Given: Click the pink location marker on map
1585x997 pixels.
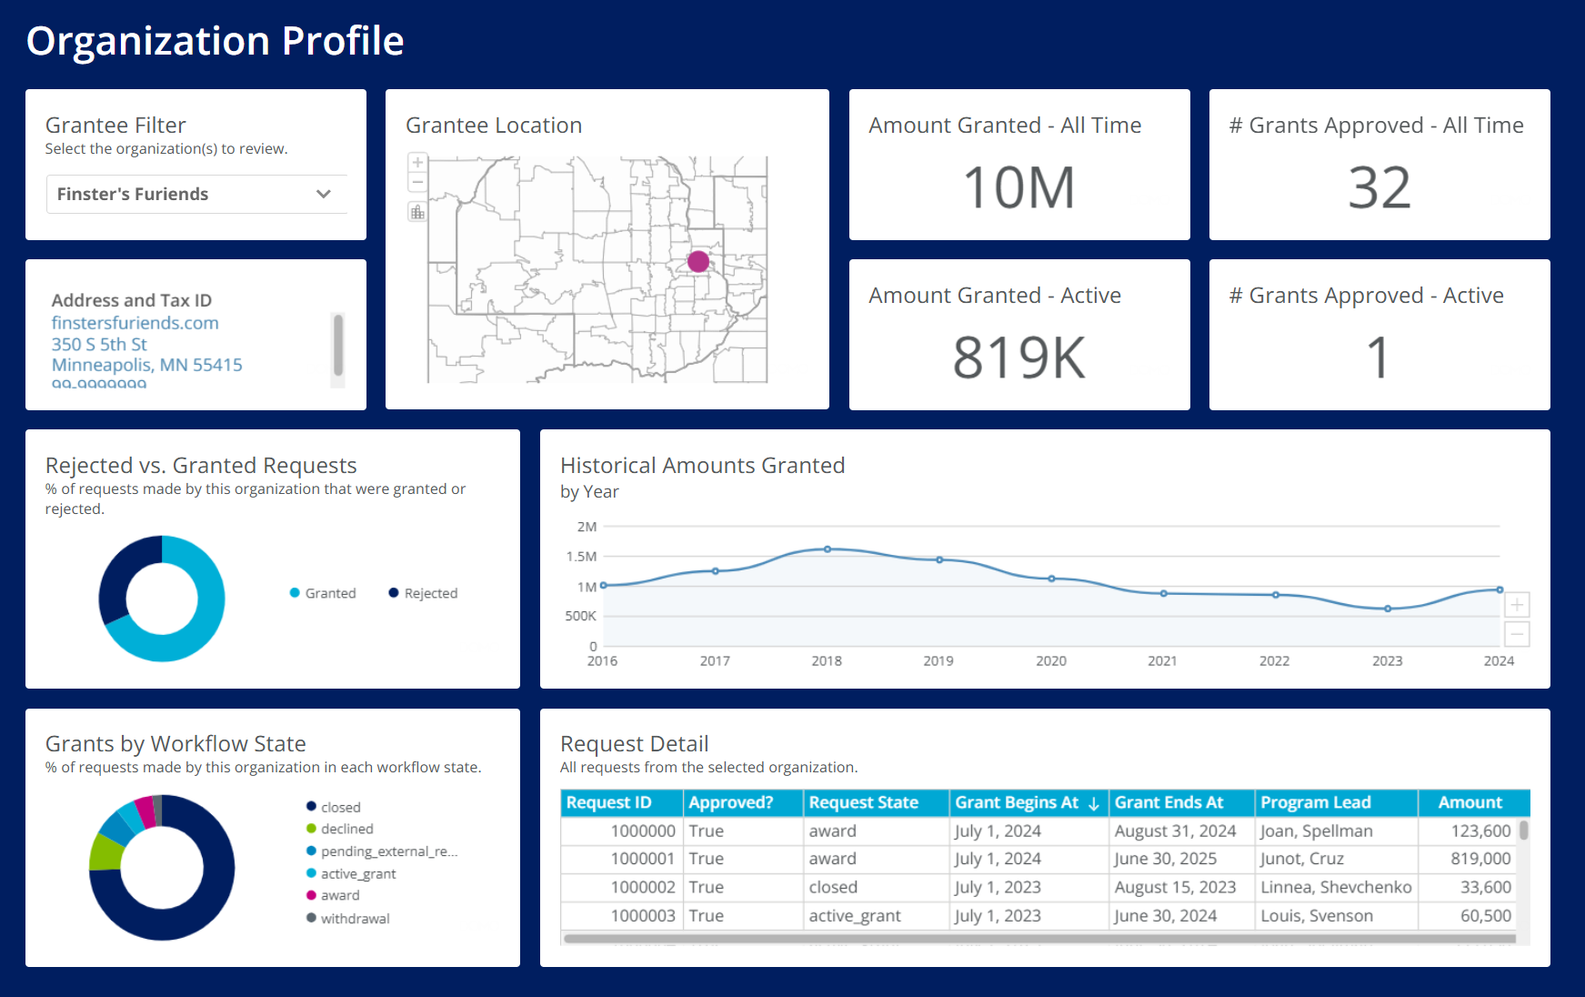Looking at the screenshot, I should 698,262.
